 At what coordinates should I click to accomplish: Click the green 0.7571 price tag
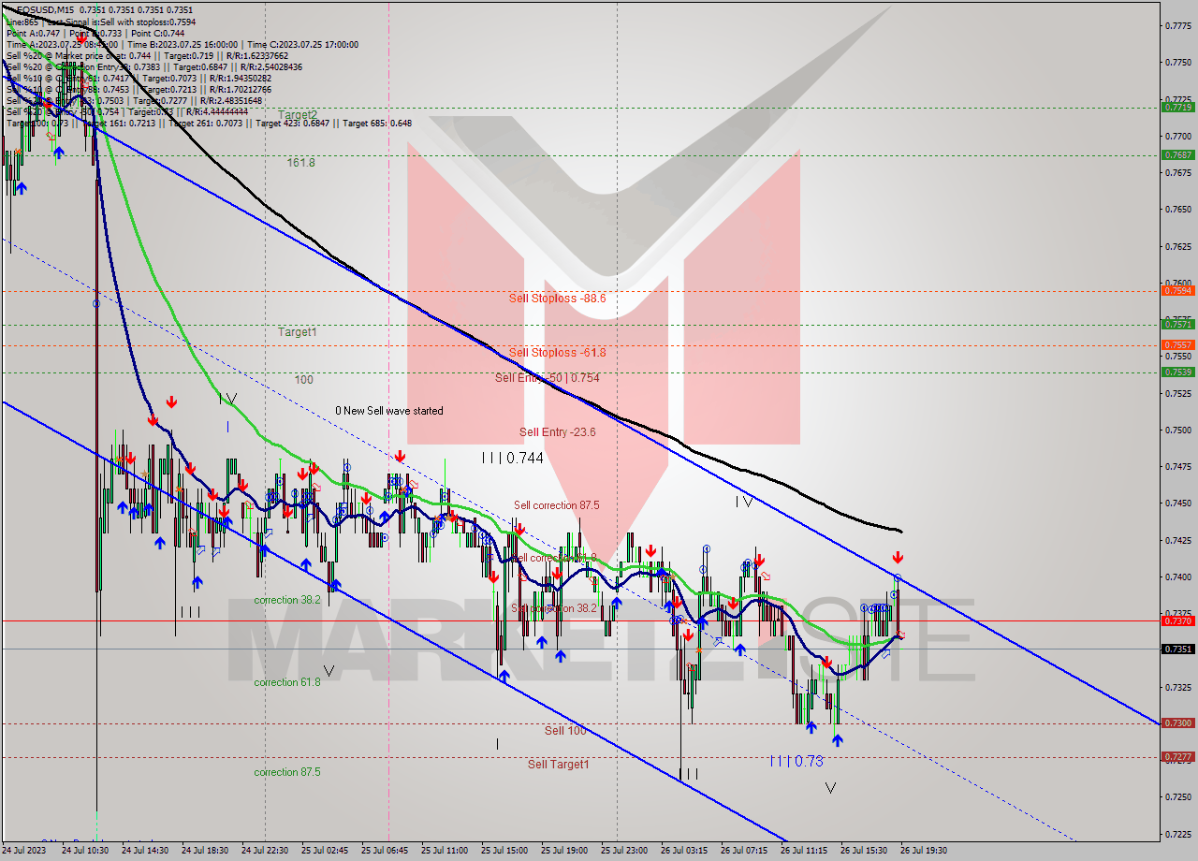[1176, 325]
